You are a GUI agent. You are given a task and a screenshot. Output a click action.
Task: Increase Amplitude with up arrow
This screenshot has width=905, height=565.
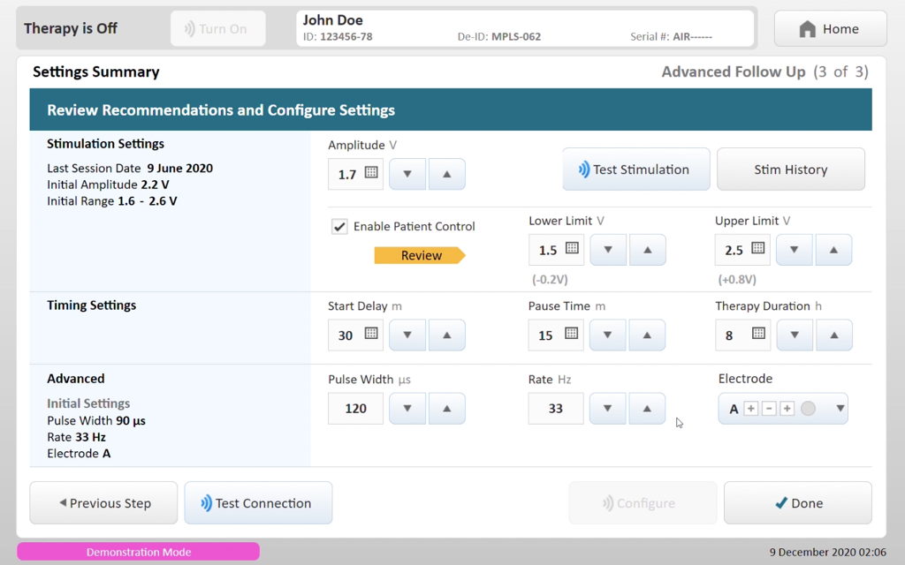tap(446, 174)
